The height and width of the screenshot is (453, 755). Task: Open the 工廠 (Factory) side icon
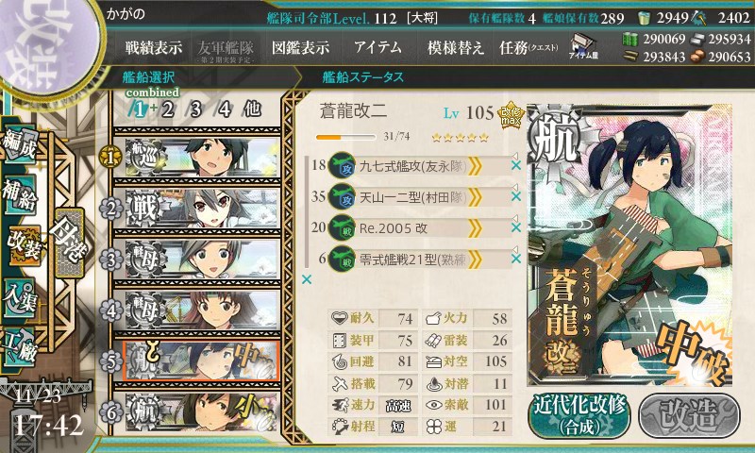[x=20, y=347]
